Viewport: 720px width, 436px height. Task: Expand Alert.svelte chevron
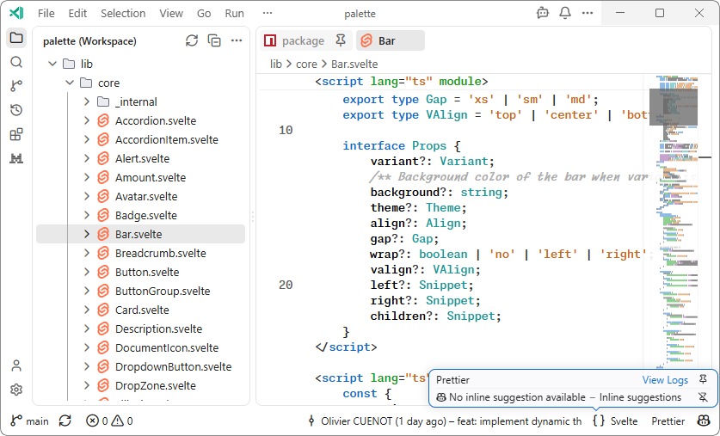(x=87, y=158)
